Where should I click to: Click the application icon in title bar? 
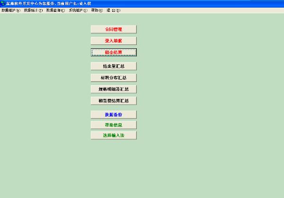click(x=3, y=3)
